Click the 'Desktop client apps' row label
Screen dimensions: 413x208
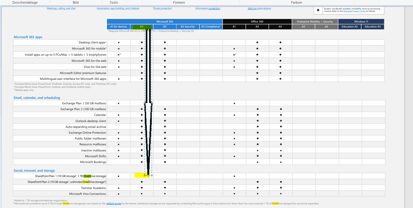pyautogui.click(x=92, y=43)
